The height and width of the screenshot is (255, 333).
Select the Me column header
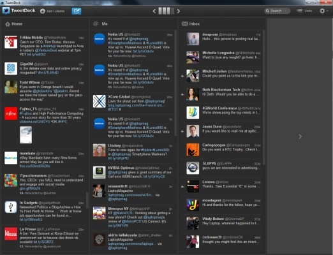[x=133, y=24]
